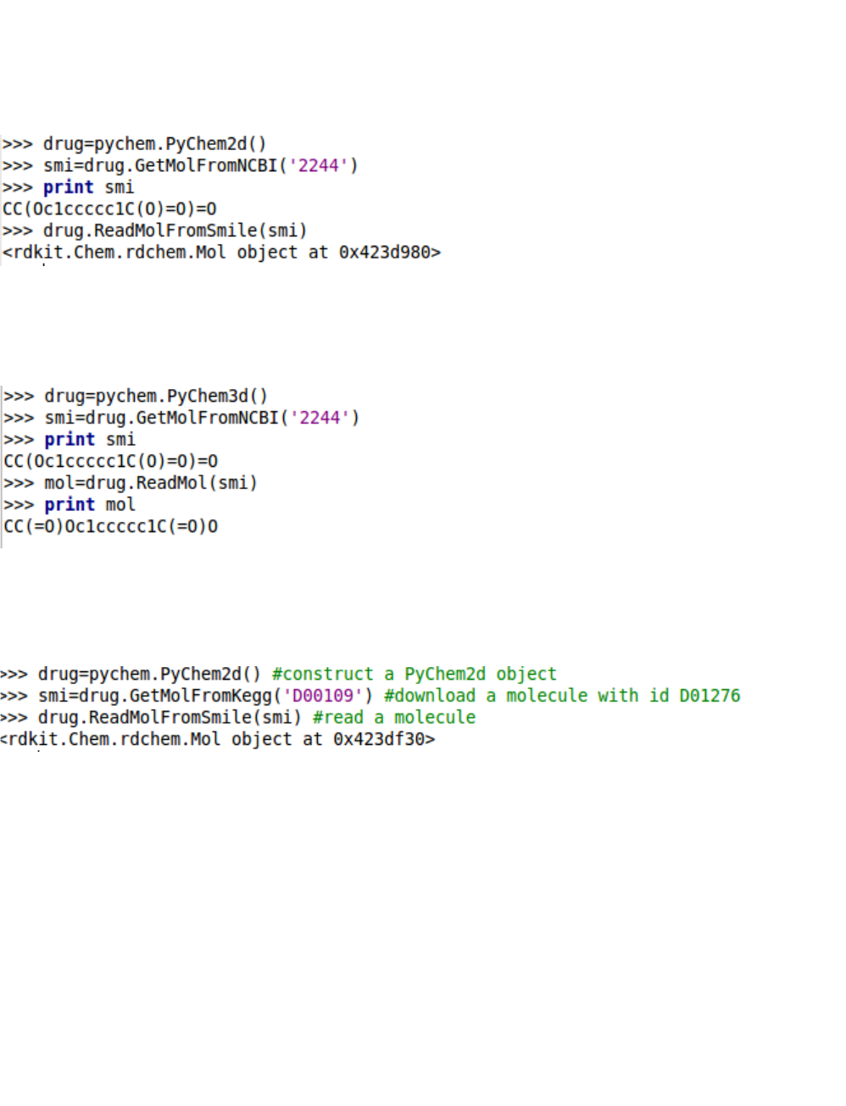Viewport: 846px width, 1106px height.
Task: Click the 'object at 0x423df30>' output
Action: [333, 740]
